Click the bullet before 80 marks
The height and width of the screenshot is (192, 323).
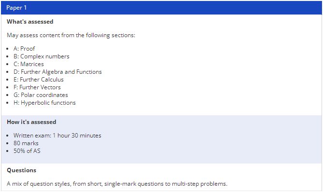tap(8, 143)
